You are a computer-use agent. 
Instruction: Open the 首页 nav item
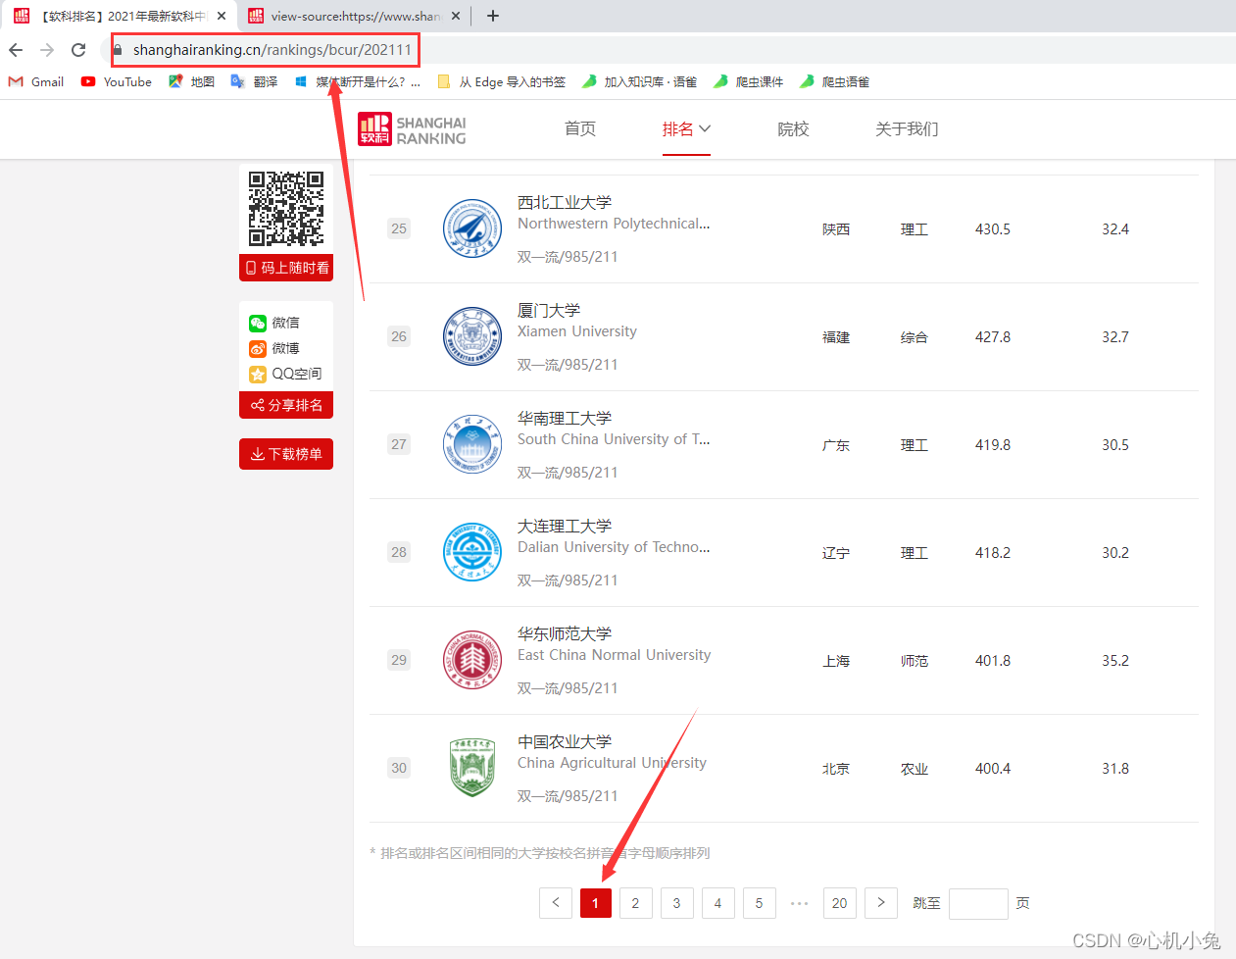pyautogui.click(x=580, y=129)
